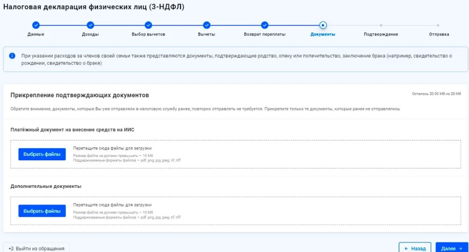This screenshot has width=469, height=252.
Task: Choose files for Дополнительные документы
Action: click(42, 211)
